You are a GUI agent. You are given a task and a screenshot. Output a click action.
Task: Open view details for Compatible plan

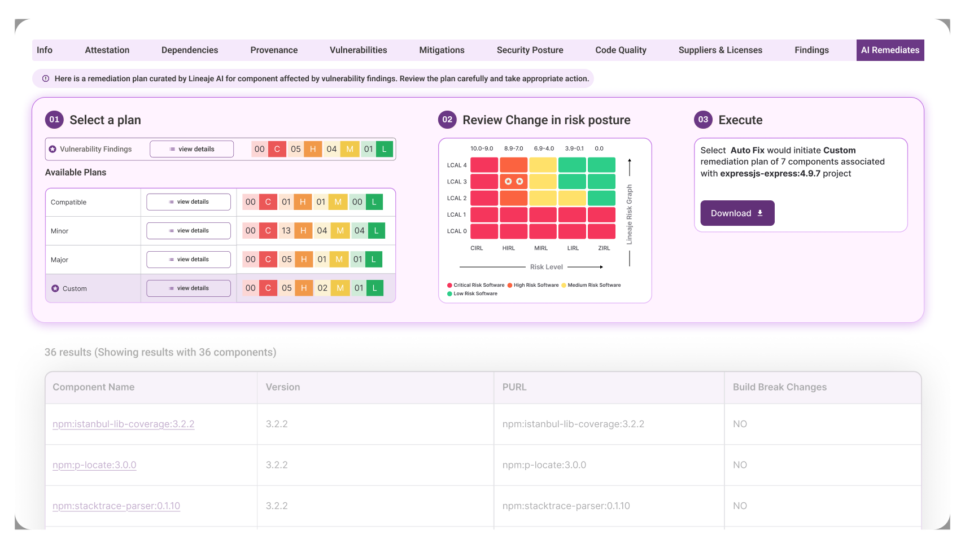pyautogui.click(x=189, y=202)
